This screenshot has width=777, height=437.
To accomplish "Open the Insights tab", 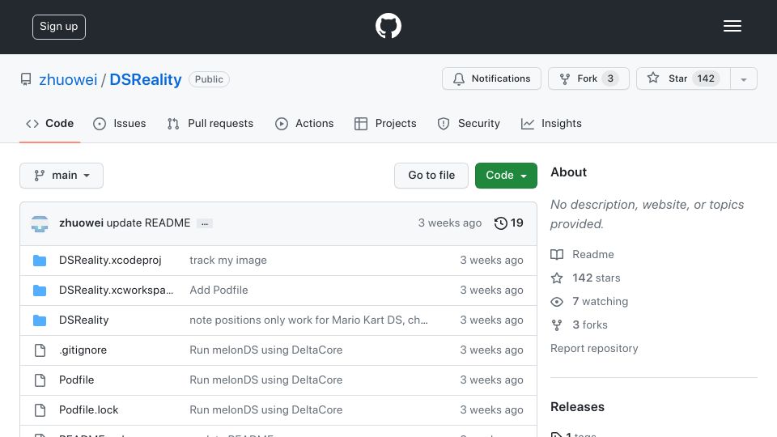I will pos(551,123).
